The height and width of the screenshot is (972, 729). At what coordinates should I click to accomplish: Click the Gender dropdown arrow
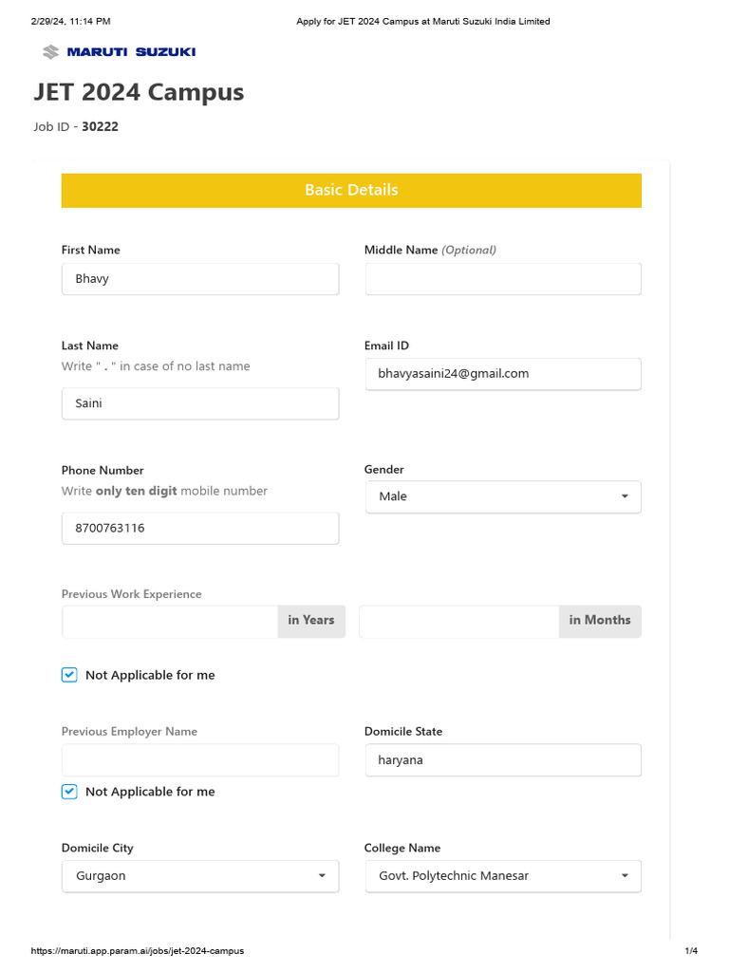pos(625,496)
